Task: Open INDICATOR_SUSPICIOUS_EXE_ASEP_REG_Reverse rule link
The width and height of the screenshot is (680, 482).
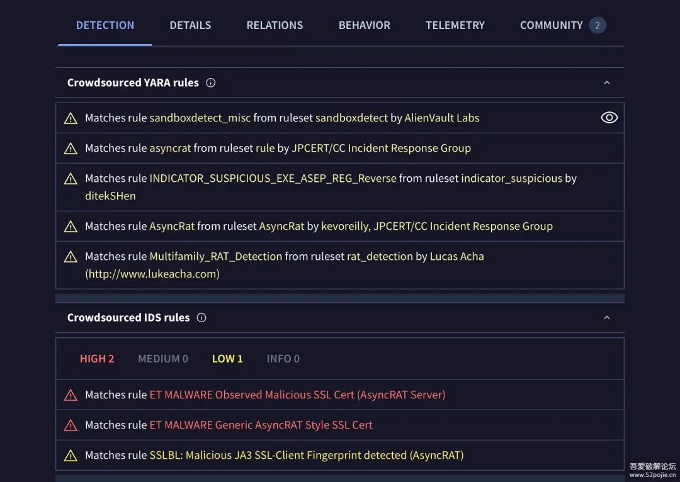Action: coord(273,178)
